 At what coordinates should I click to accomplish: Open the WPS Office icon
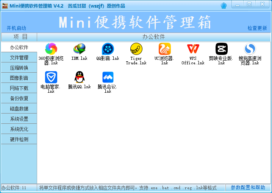(x=193, y=49)
